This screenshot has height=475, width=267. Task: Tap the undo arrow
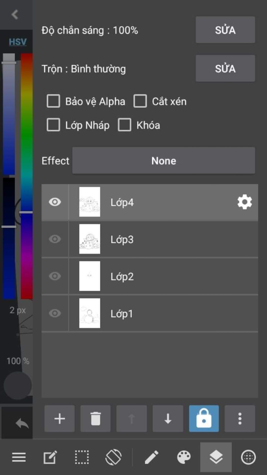pos(22,423)
